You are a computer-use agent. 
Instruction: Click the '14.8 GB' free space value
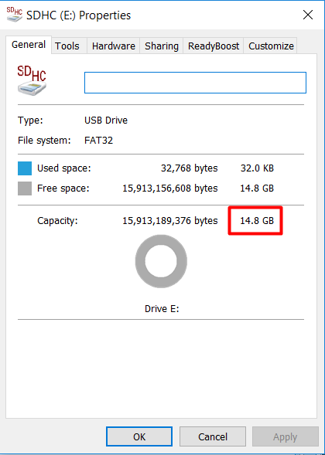coord(257,188)
